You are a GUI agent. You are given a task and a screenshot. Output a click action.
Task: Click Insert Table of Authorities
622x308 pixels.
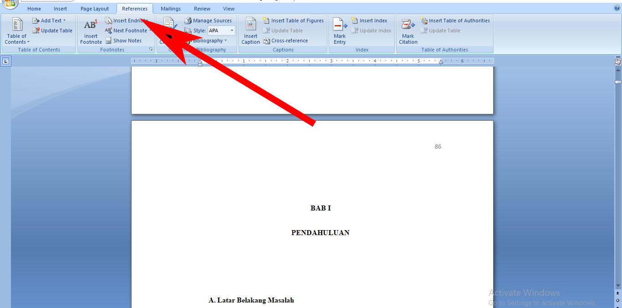click(x=455, y=21)
